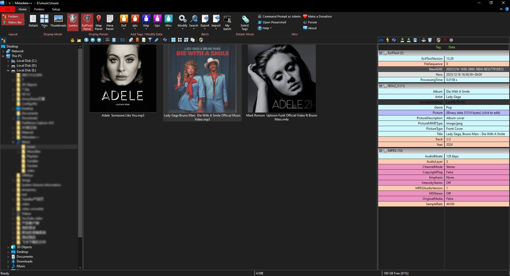Collapse the ID3v2_3 (11) tag group
The height and width of the screenshot is (276, 510).
(381, 86)
